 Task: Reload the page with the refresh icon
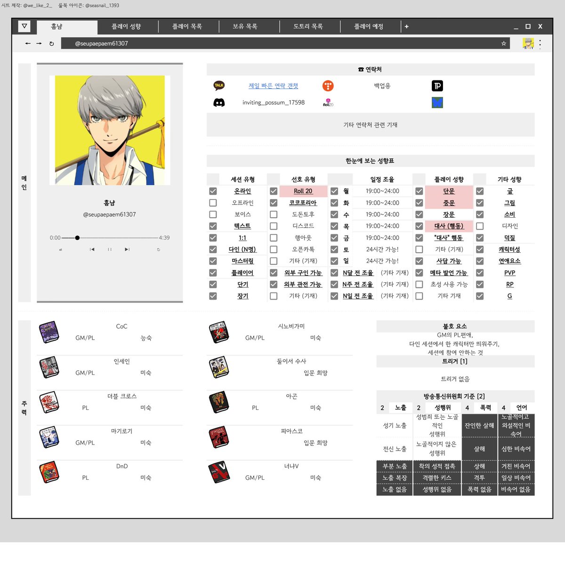pyautogui.click(x=51, y=43)
